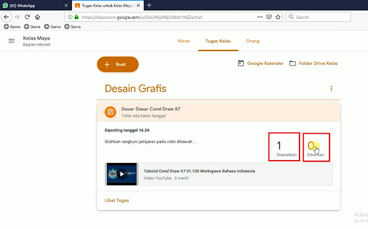The width and height of the screenshot is (368, 229).
Task: Click the 'Bagian Internet' subtitle
Action: coord(36,45)
